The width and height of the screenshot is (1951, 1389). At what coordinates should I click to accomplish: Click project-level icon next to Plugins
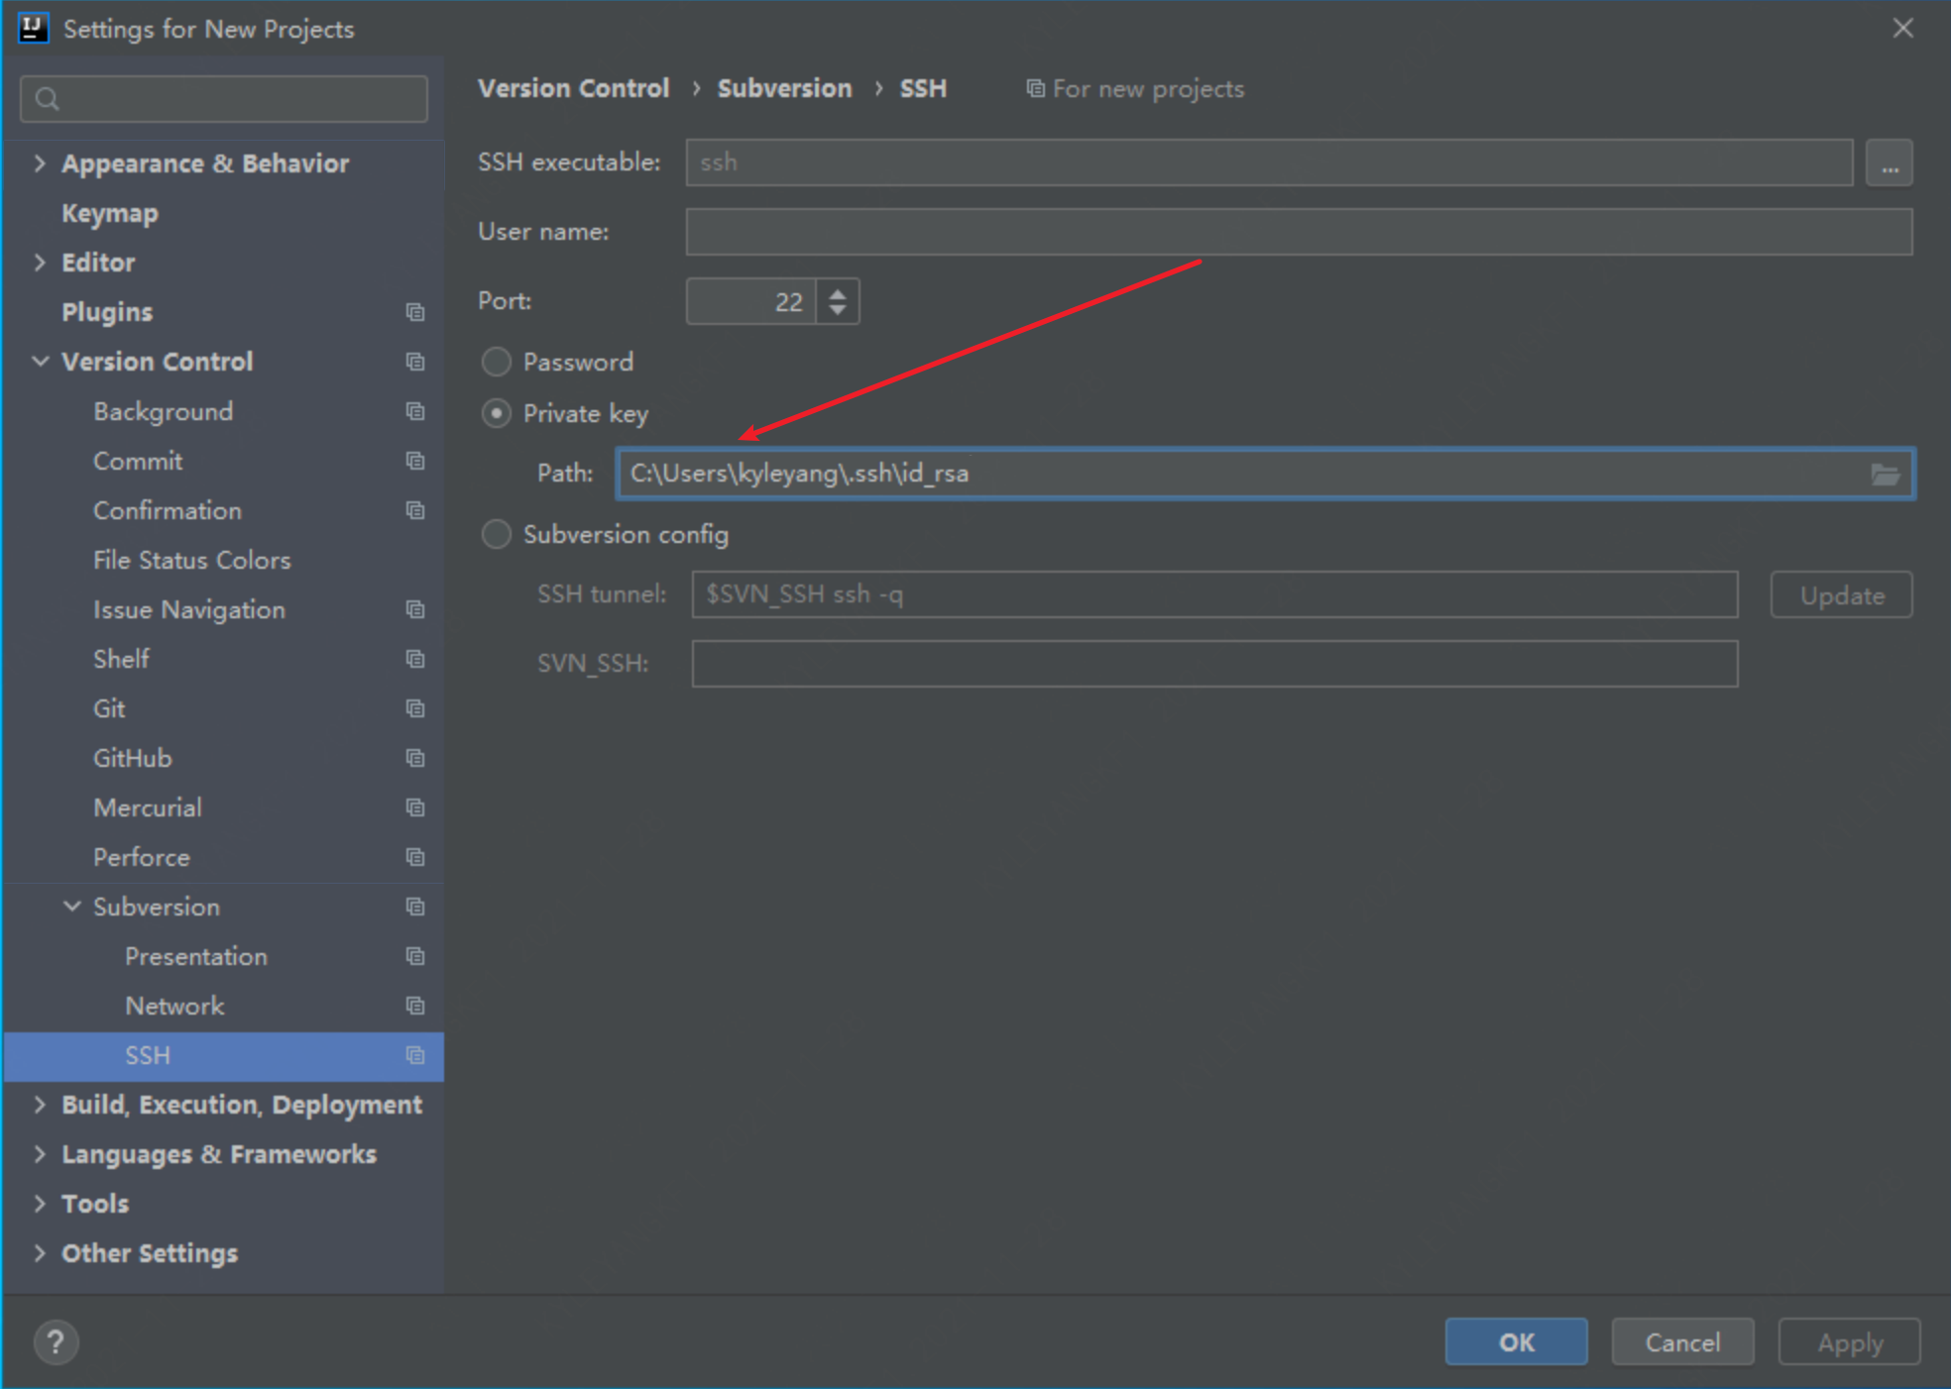(415, 312)
